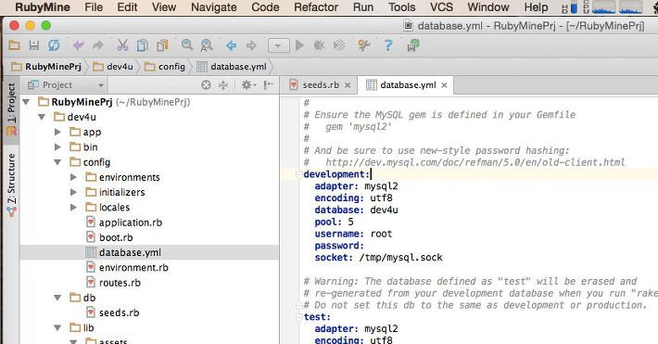
Task: Click dev4u in the breadcrumb bar
Action: coord(113,67)
